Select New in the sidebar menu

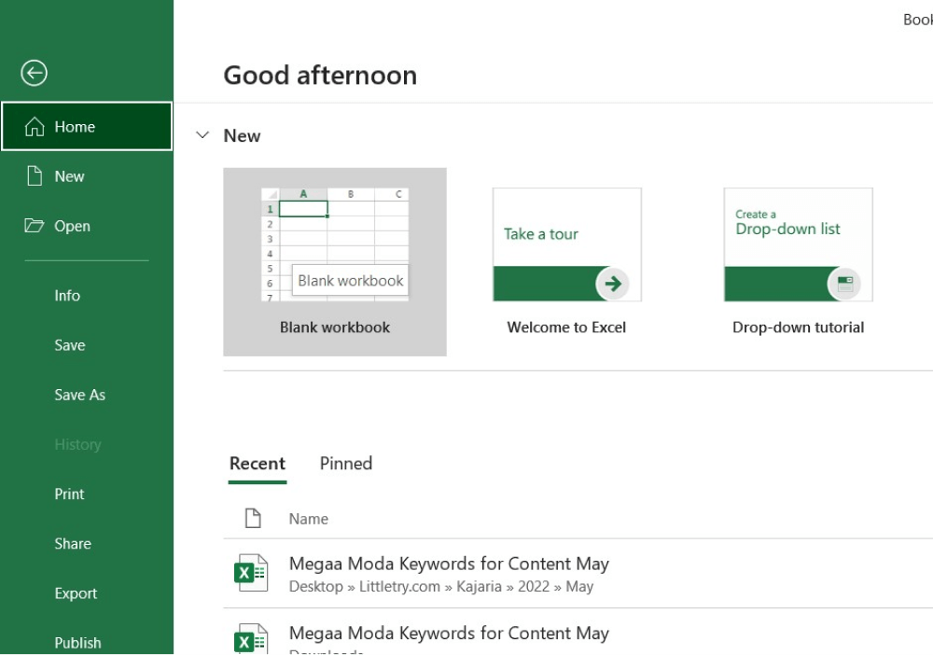click(x=87, y=176)
